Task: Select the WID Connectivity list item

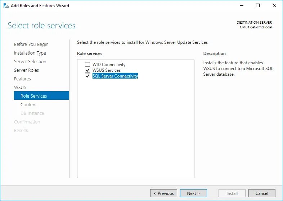Action: click(x=109, y=65)
